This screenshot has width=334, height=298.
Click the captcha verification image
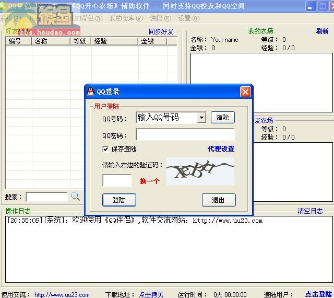(200, 171)
